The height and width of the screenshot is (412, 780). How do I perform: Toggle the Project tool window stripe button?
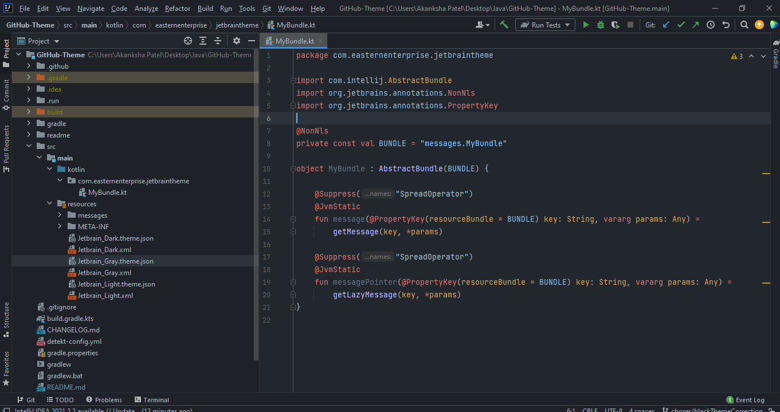[x=6, y=53]
